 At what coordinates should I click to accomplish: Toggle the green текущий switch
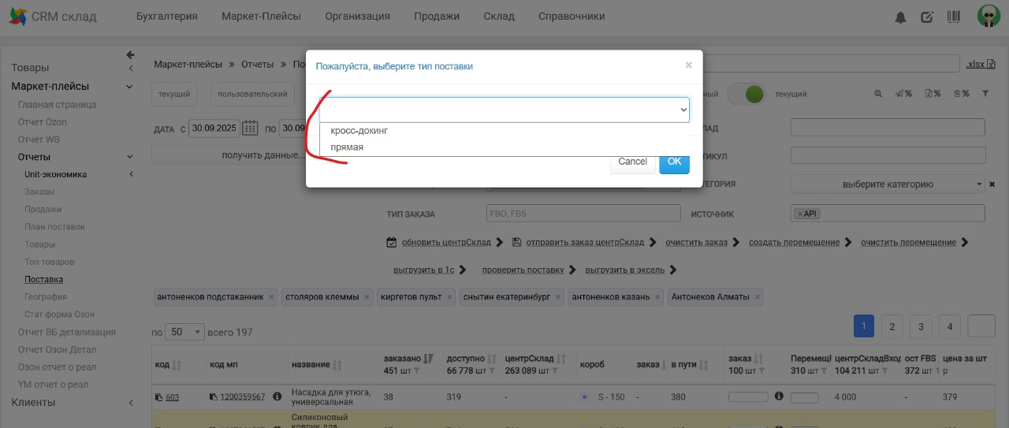click(x=747, y=94)
